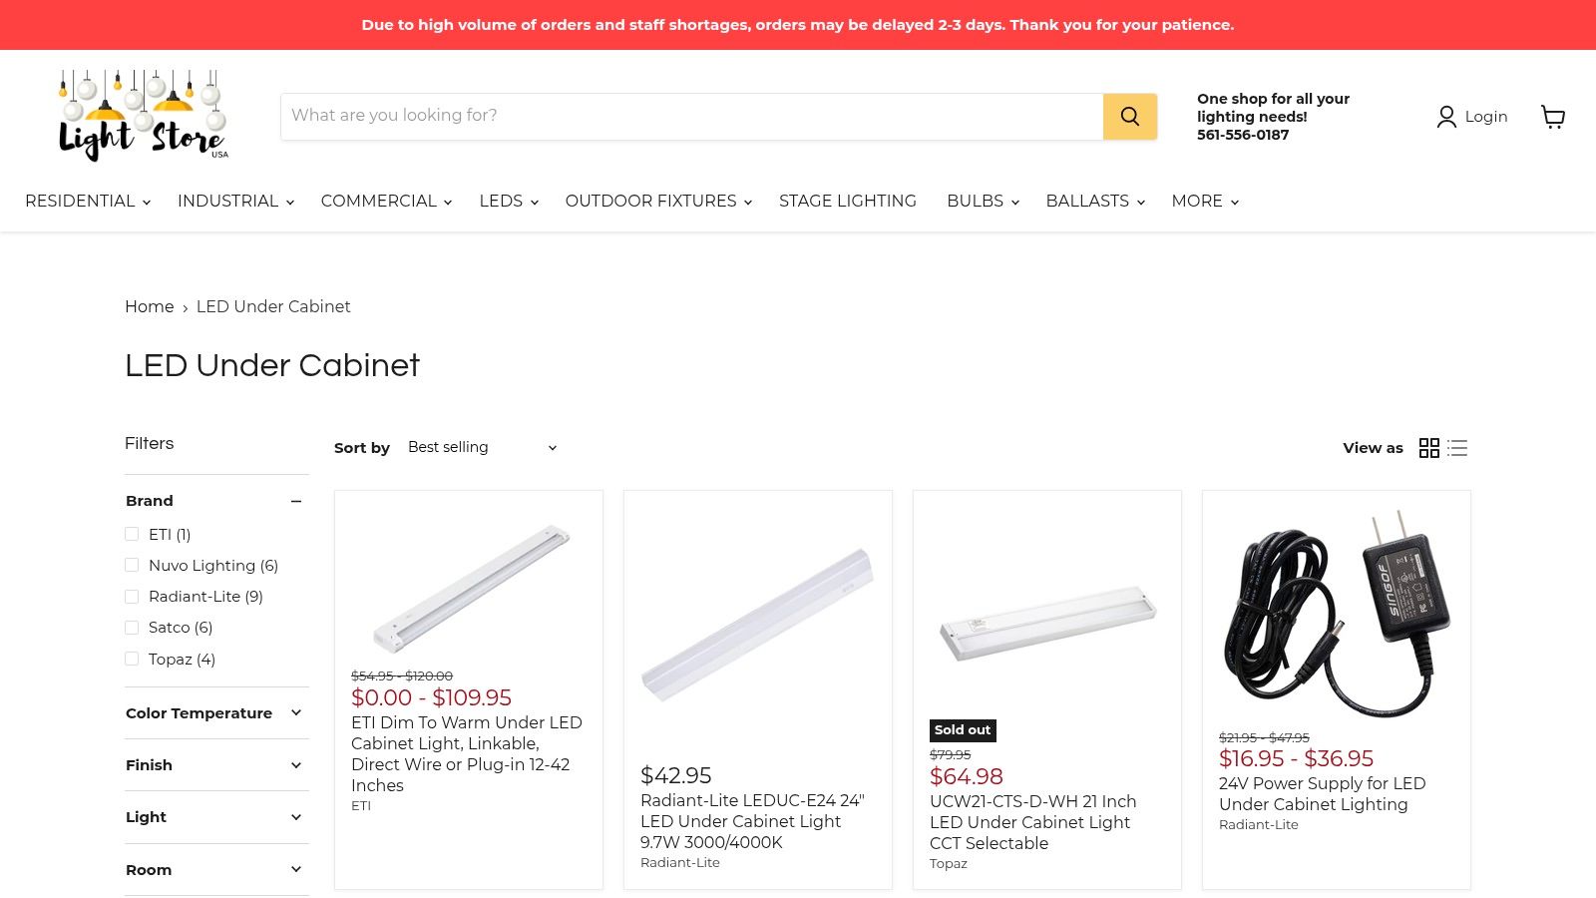Click the Login account icon
This screenshot has height=898, width=1596.
(1446, 117)
